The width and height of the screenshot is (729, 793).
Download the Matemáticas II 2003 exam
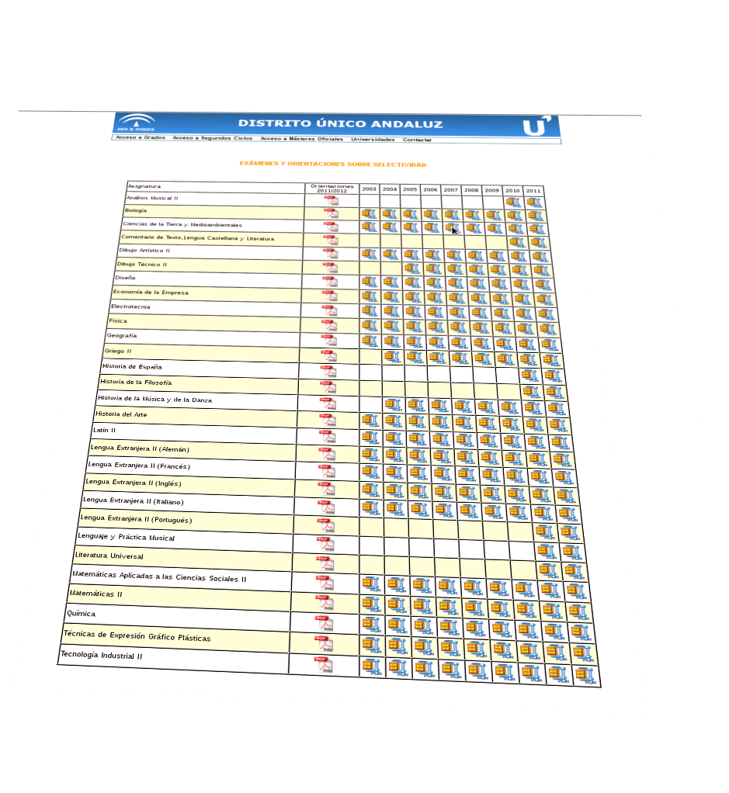pyautogui.click(x=370, y=603)
